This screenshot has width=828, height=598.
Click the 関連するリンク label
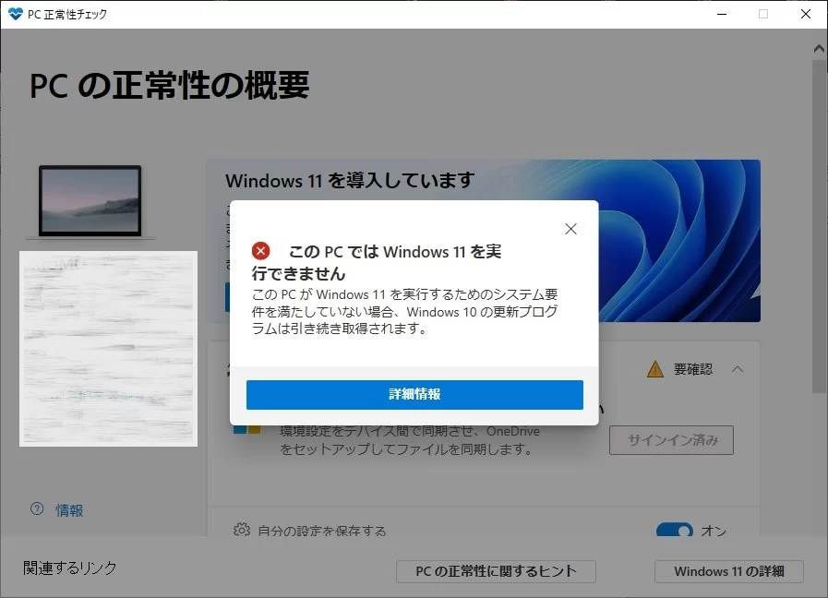(x=70, y=568)
